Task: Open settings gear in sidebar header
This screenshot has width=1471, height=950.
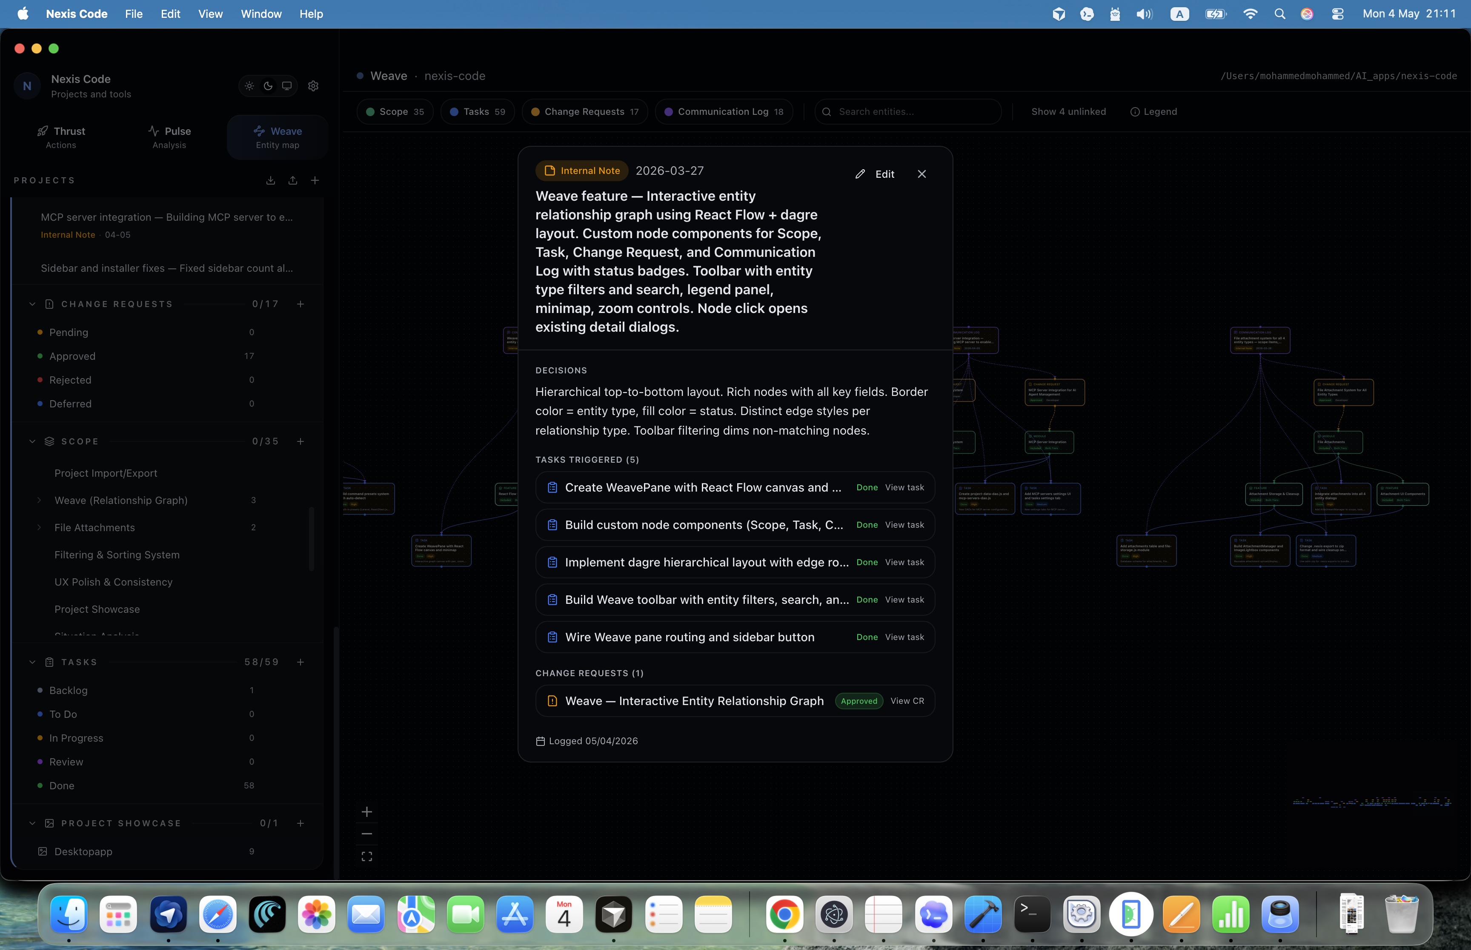Action: [314, 86]
